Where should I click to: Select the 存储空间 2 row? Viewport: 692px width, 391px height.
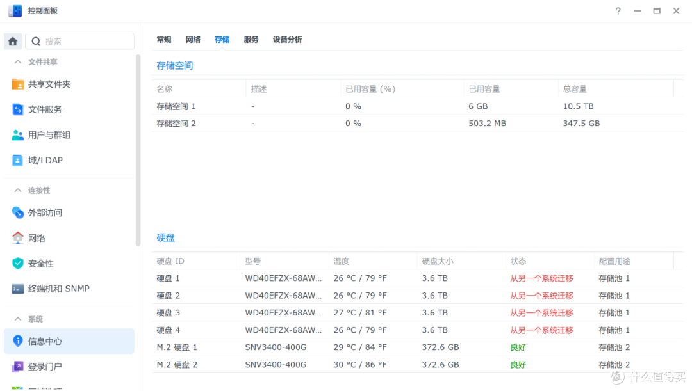click(418, 124)
